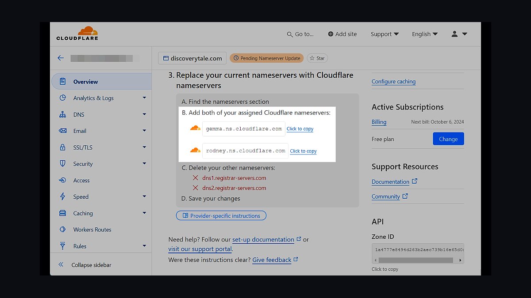Open the Go to... search
Image resolution: width=531 pixels, height=298 pixels.
pyautogui.click(x=300, y=34)
